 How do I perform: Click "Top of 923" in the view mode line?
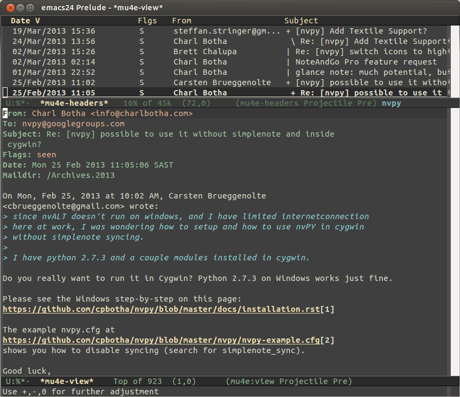138,381
